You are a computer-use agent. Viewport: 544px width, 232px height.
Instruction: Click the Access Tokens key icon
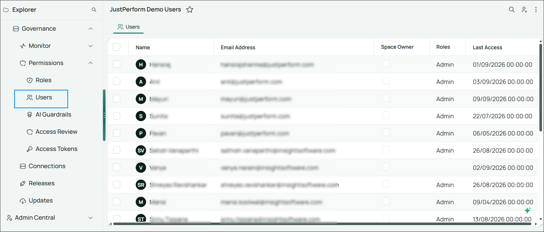pyautogui.click(x=30, y=149)
